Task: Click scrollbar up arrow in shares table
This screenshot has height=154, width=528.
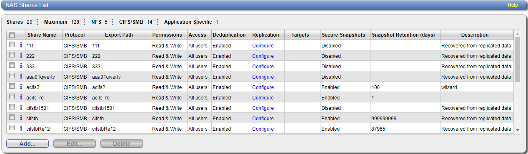Action: pyautogui.click(x=518, y=33)
